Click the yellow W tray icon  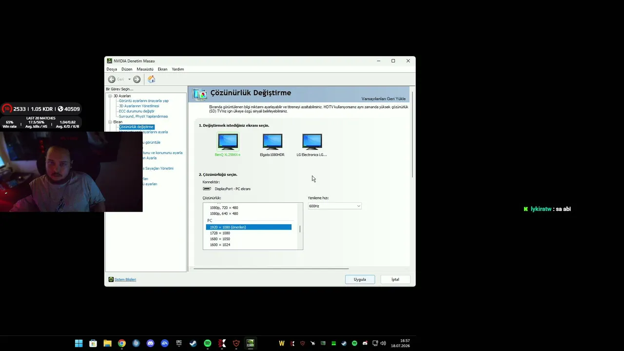(x=281, y=343)
